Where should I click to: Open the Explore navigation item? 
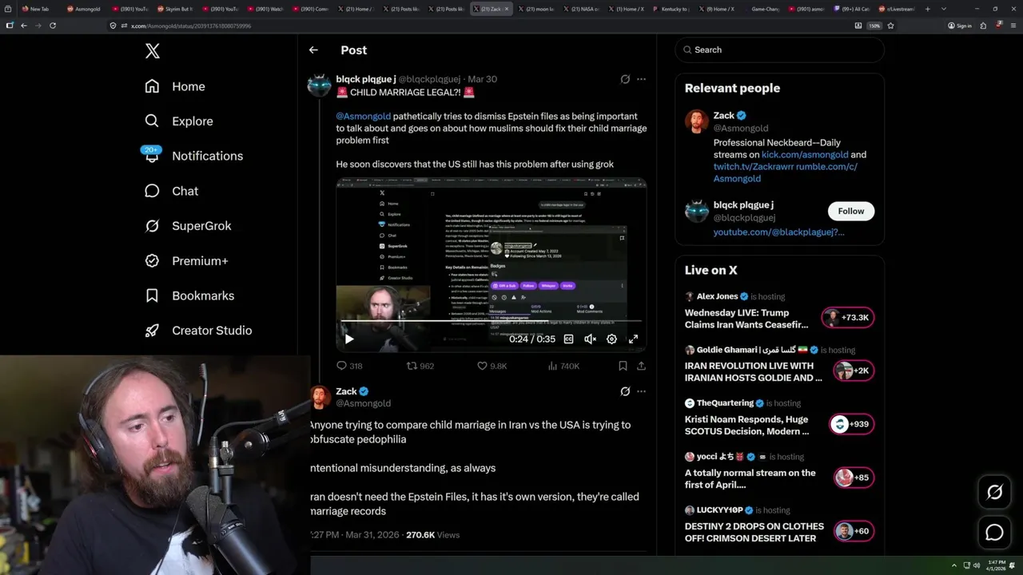[179, 121]
